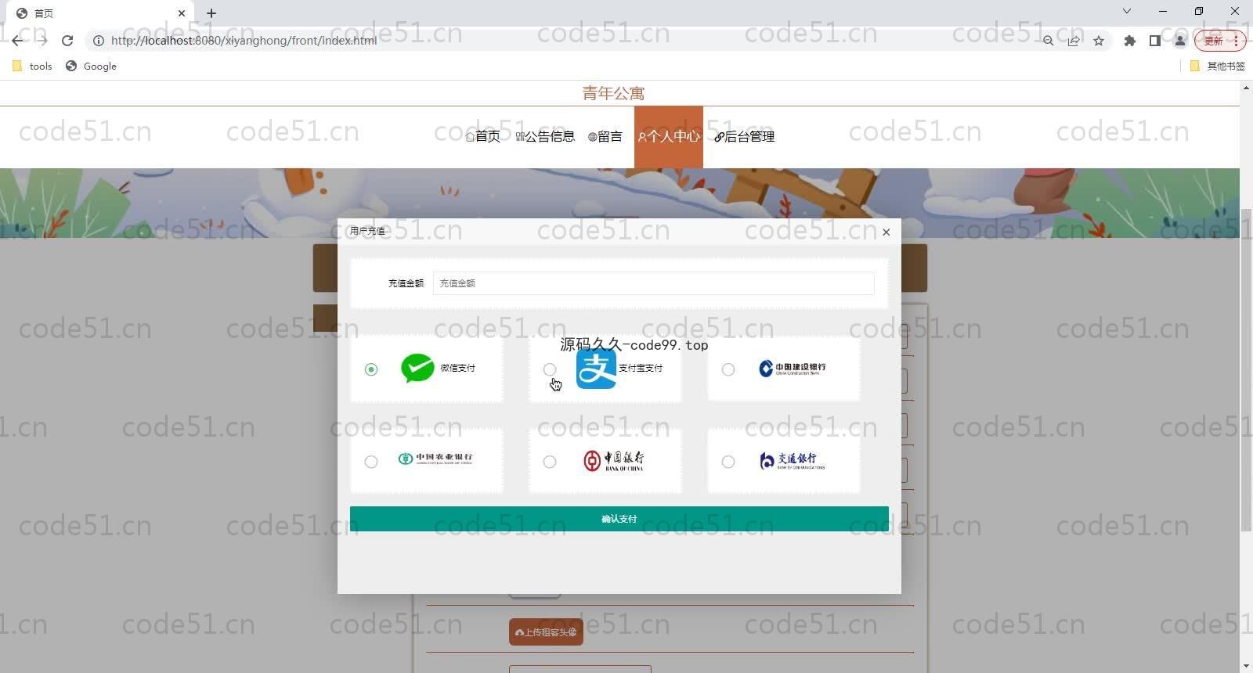The image size is (1253, 673).
Task: Open the tools bookmark folder
Action: pos(32,67)
